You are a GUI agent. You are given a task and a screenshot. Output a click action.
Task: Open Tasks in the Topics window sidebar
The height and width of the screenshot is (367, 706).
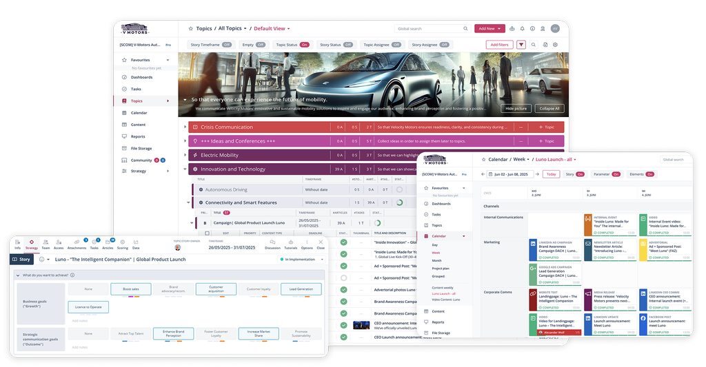click(136, 89)
